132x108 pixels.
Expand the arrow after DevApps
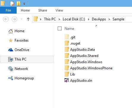click(x=109, y=19)
